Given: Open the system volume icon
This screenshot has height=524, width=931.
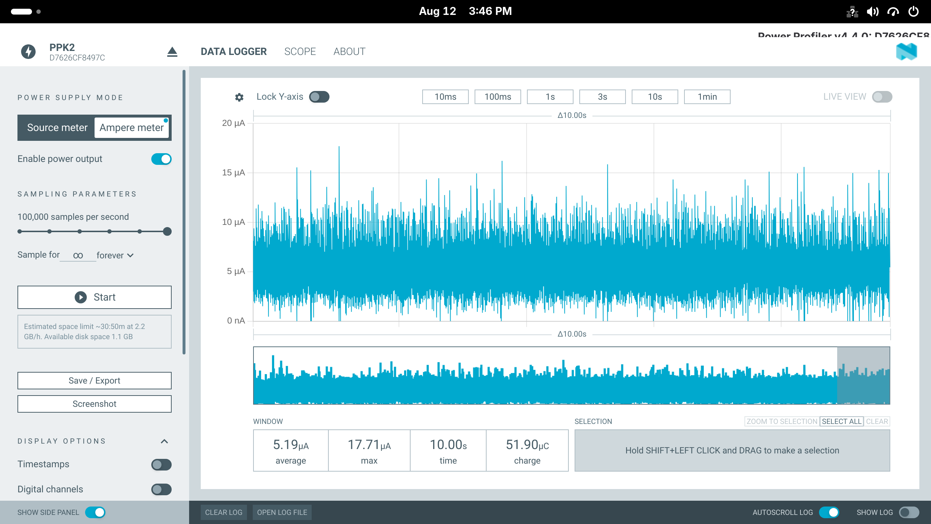Looking at the screenshot, I should click(872, 12).
